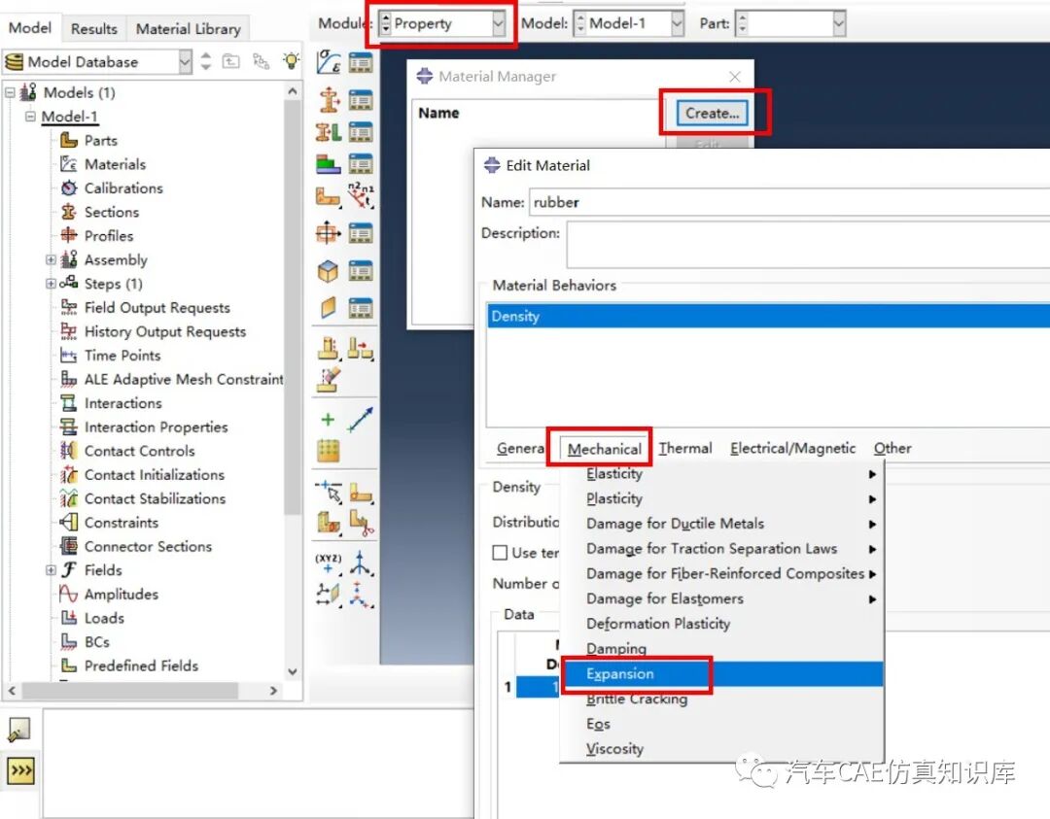Click the Create Datum Plane icon
The height and width of the screenshot is (819, 1050).
pos(329,595)
